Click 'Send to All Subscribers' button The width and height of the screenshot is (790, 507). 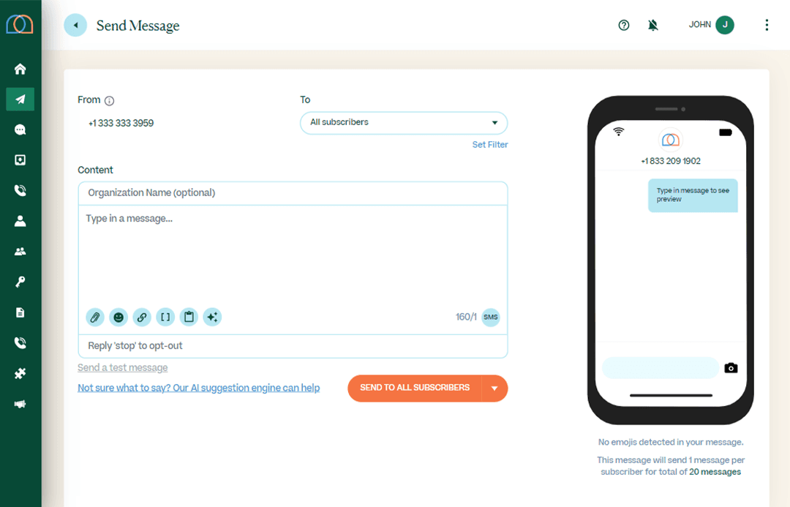pyautogui.click(x=415, y=388)
